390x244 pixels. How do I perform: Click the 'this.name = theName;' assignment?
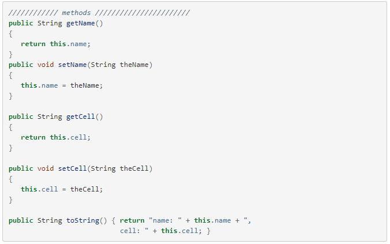tap(62, 85)
